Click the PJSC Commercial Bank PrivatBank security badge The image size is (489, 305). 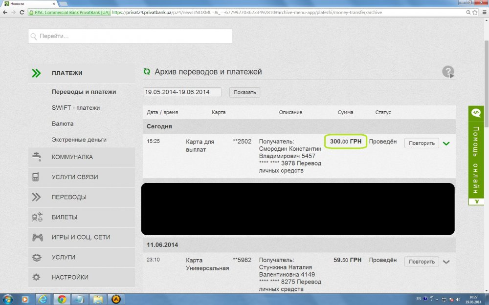click(69, 13)
